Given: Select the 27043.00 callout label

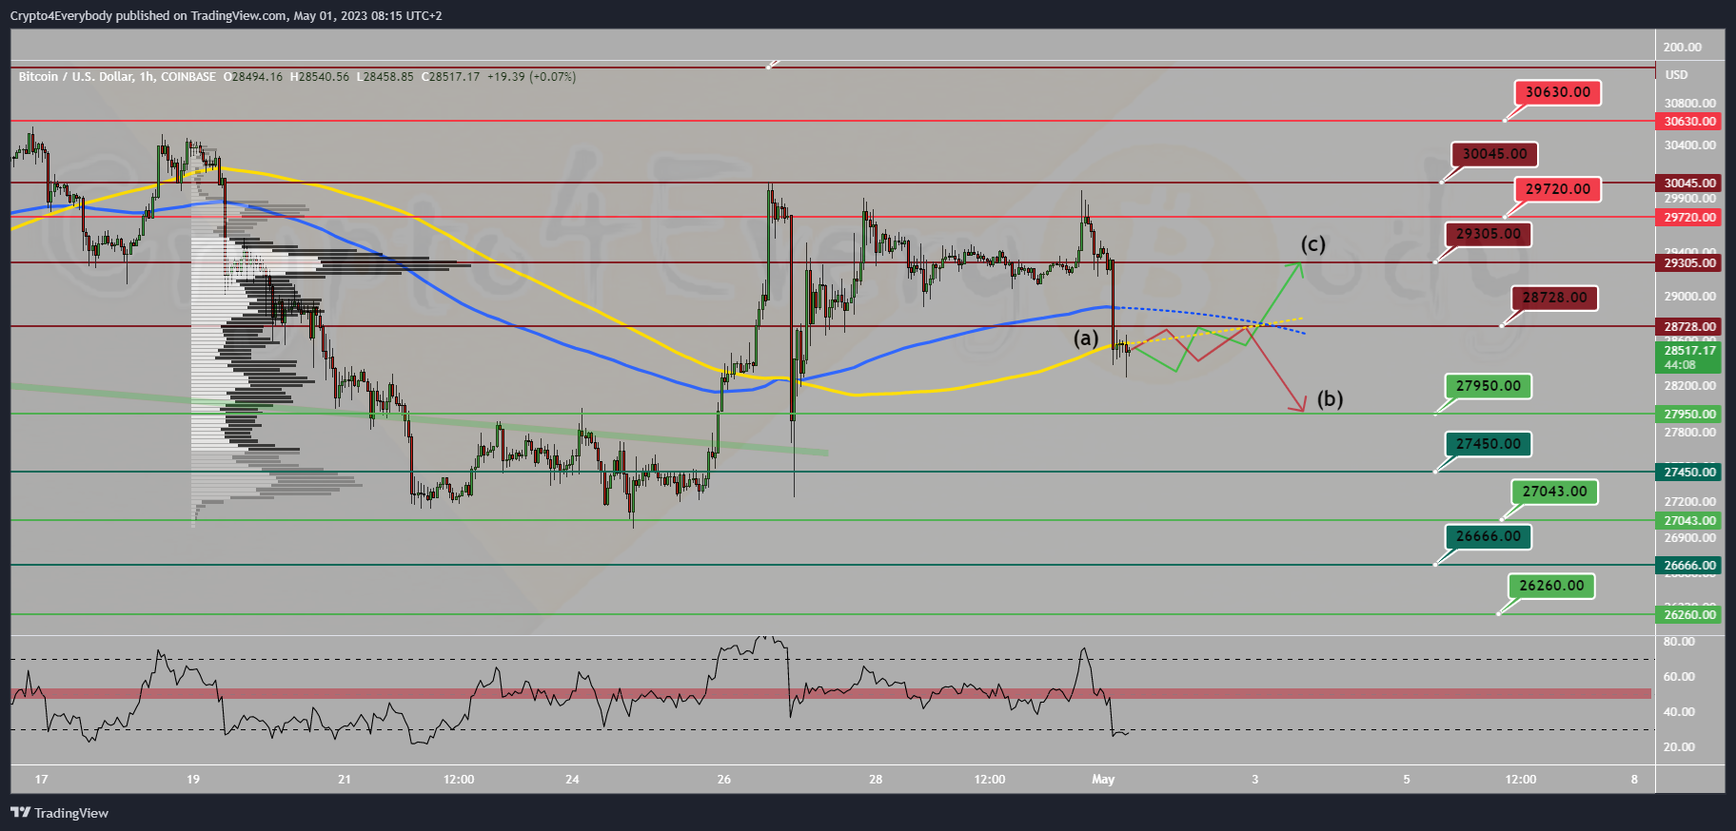Looking at the screenshot, I should coord(1554,492).
